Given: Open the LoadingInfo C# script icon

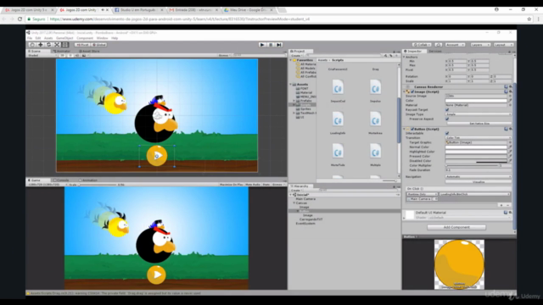Looking at the screenshot, I should point(338,119).
